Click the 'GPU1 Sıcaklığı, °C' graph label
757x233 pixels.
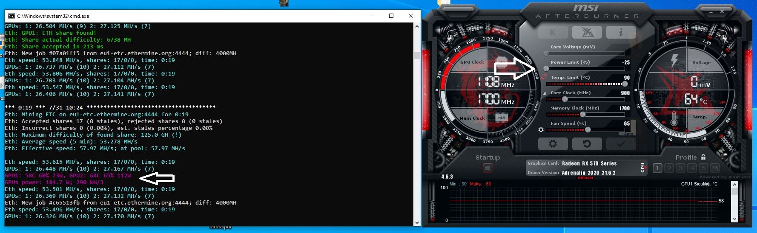coord(699,184)
